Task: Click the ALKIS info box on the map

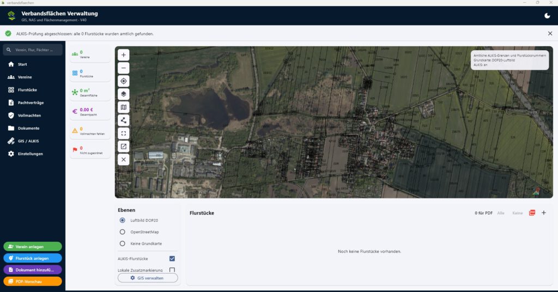Action: tap(510, 60)
